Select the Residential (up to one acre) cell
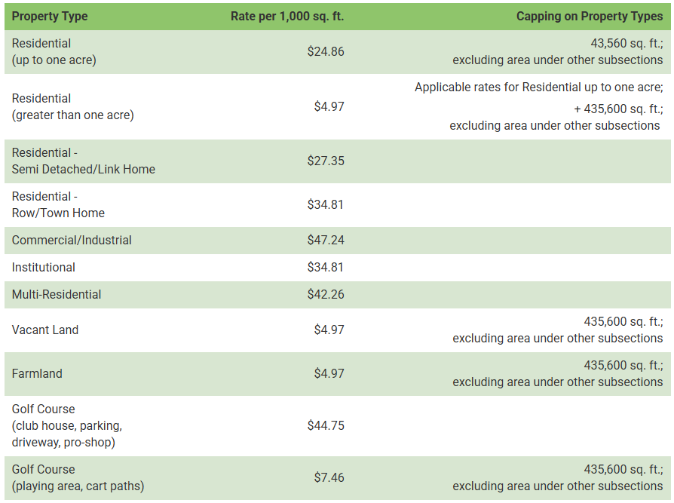This screenshot has width=674, height=503. 54,51
